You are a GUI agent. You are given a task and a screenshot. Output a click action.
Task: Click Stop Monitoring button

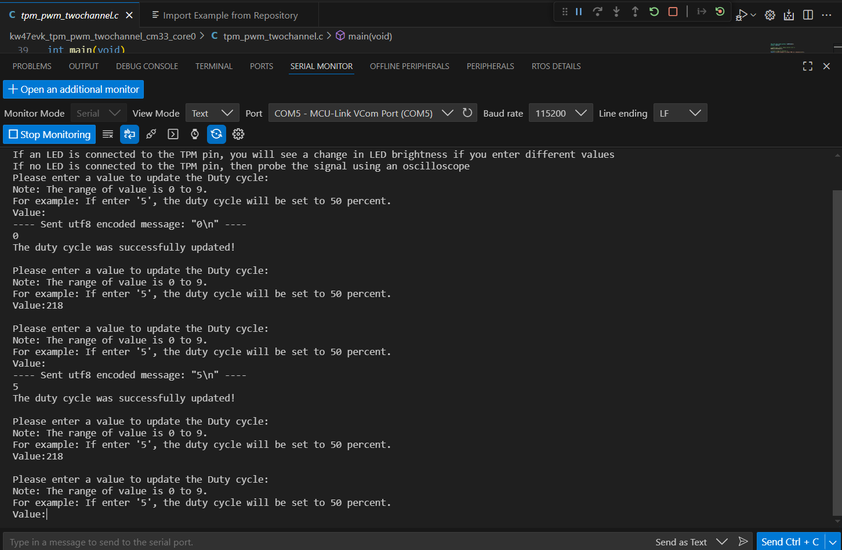pos(49,134)
